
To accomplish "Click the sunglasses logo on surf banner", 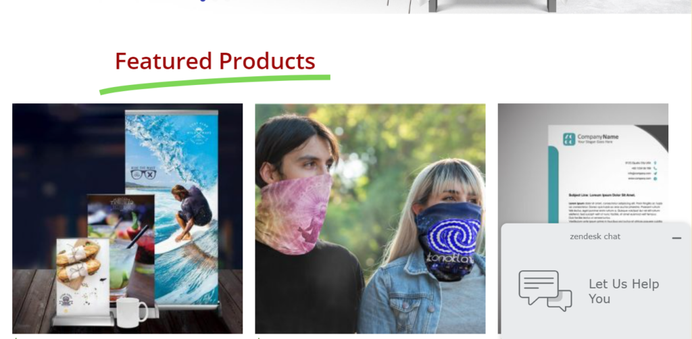I will (144, 175).
